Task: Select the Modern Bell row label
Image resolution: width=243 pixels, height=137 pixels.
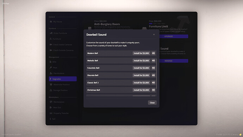Action: 93,53
